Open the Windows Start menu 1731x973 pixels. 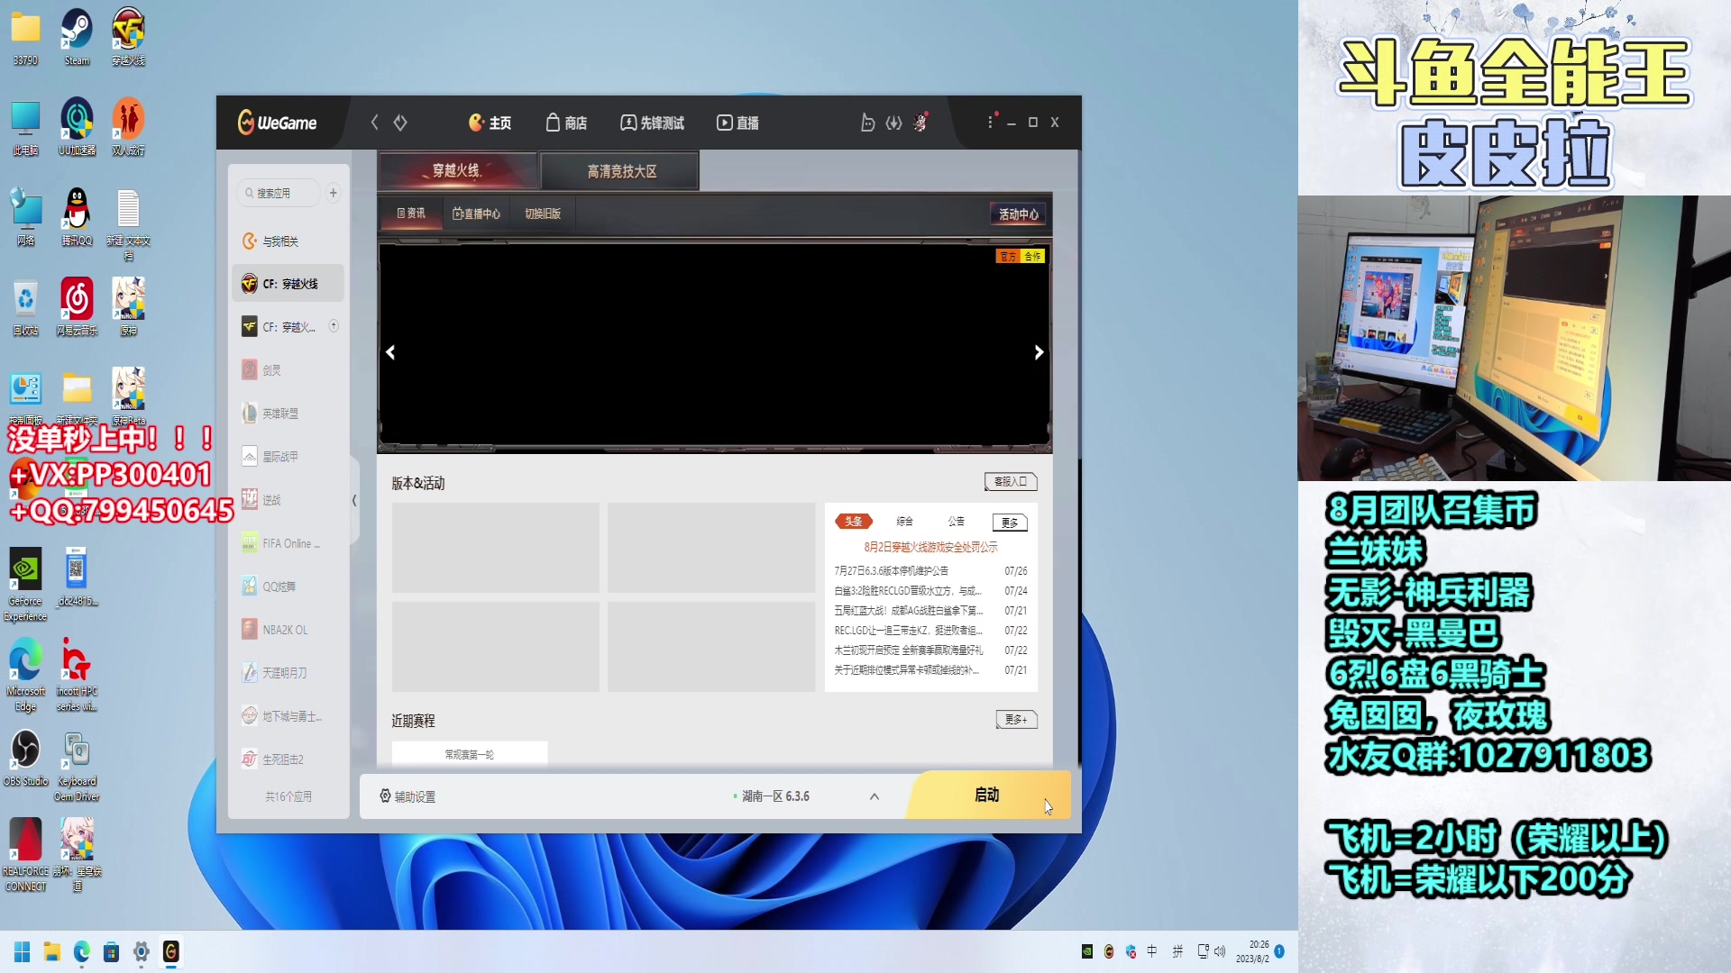23,952
